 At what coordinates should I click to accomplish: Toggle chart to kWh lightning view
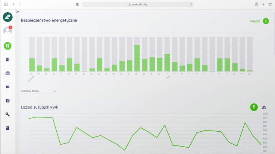(x=254, y=107)
